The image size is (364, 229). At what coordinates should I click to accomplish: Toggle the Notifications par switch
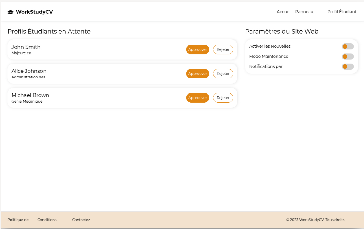347,66
